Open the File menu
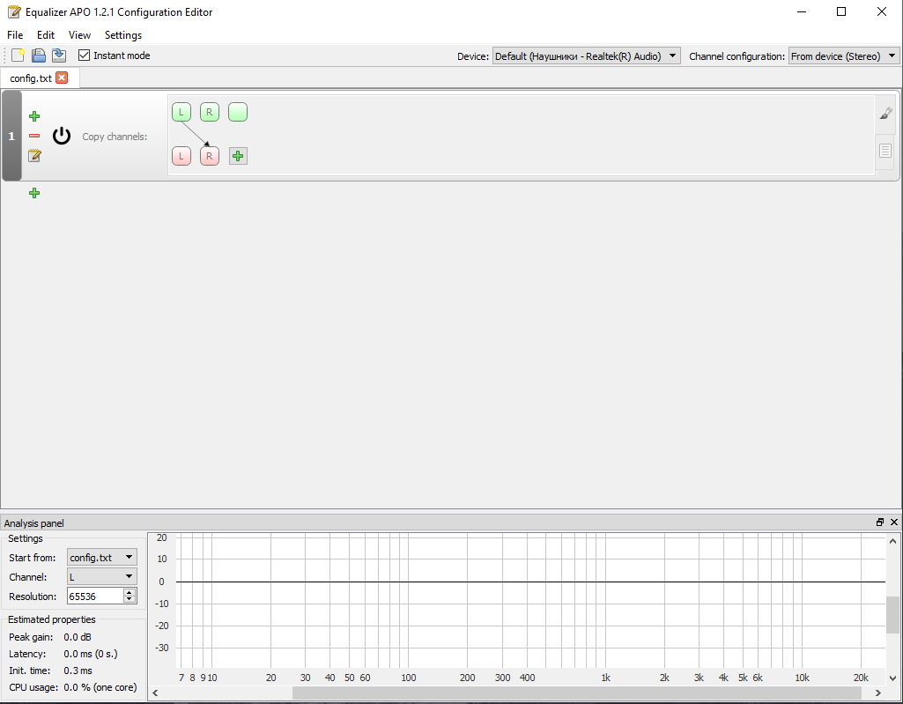Screen dimensions: 903x704 click(15, 35)
